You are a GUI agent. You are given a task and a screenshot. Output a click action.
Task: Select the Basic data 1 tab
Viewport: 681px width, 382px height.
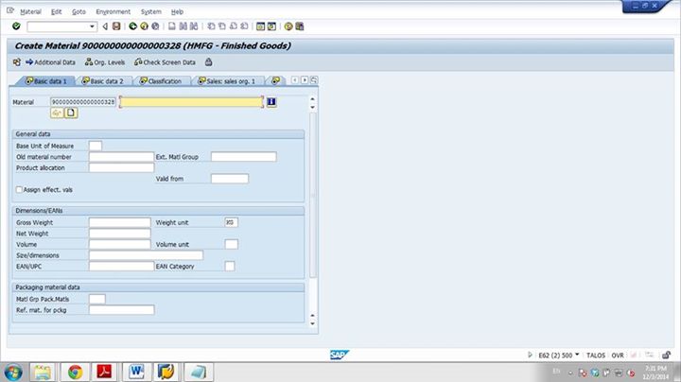tap(46, 81)
